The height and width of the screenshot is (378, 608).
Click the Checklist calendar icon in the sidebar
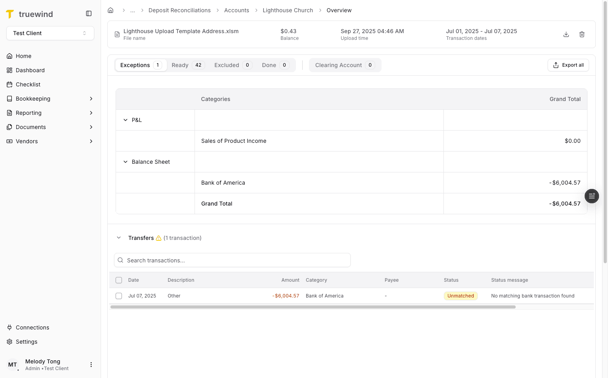(9, 84)
